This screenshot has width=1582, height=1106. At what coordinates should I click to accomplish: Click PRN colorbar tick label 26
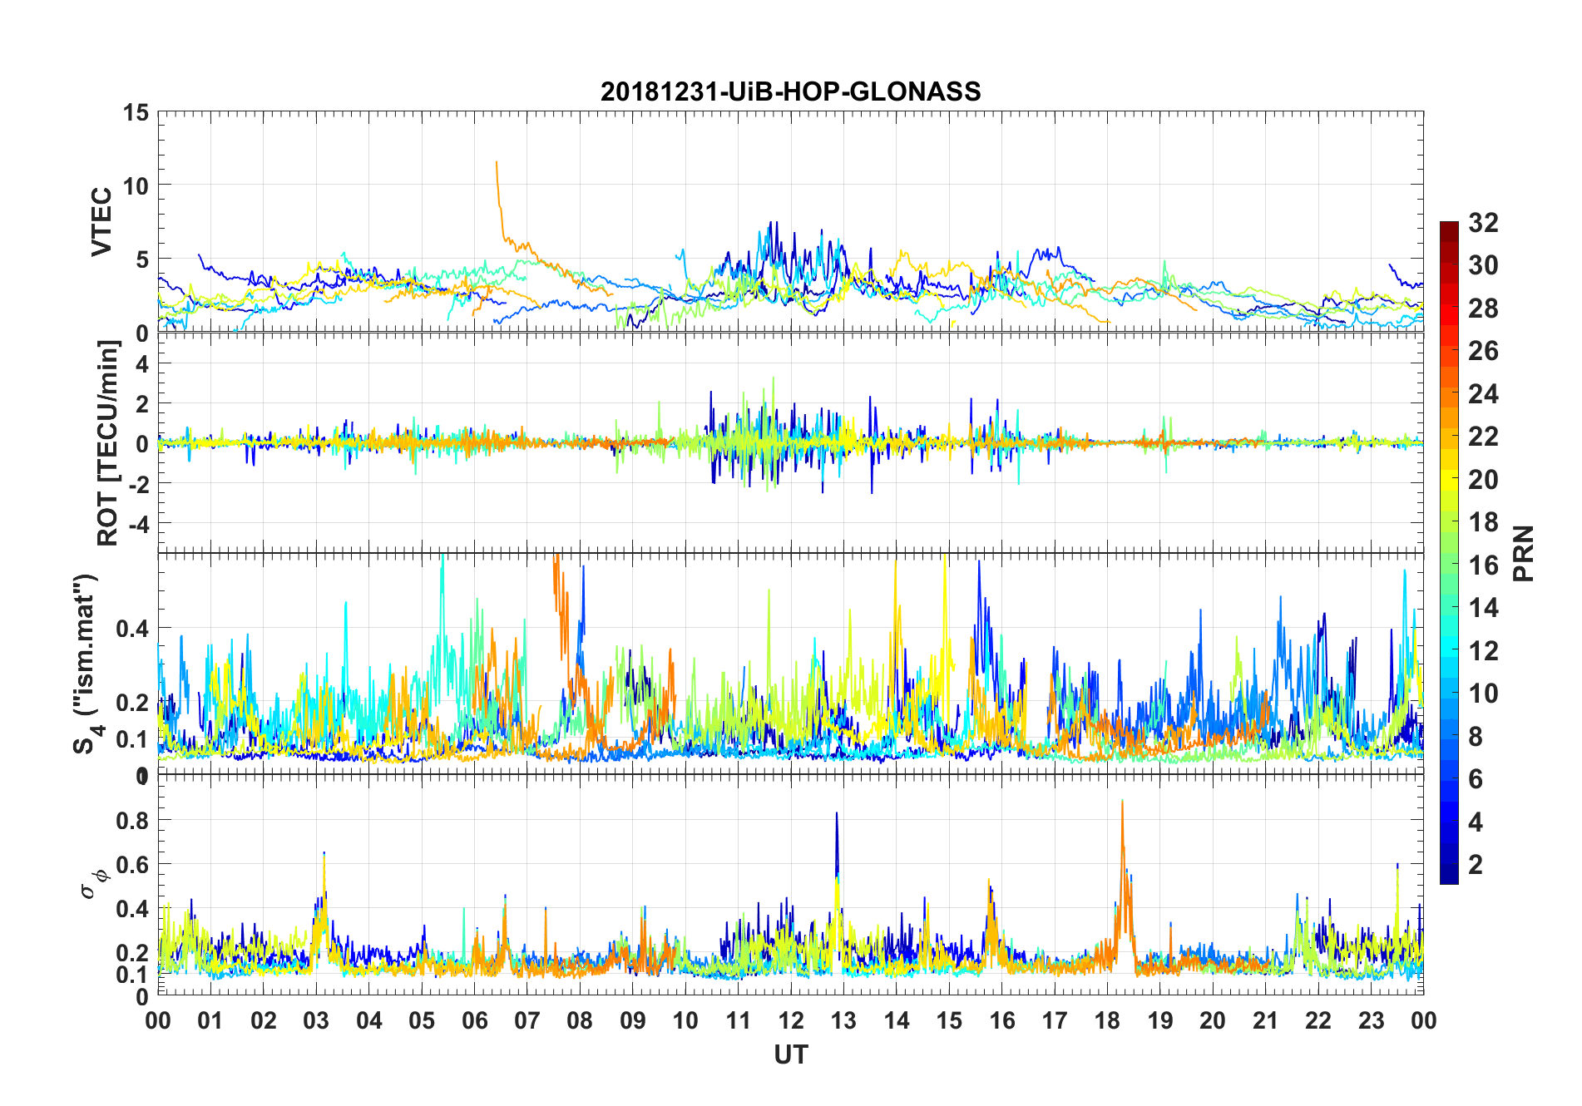[x=1484, y=351]
